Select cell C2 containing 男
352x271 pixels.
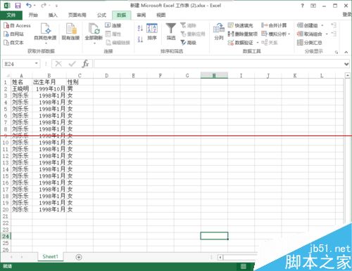[80, 88]
